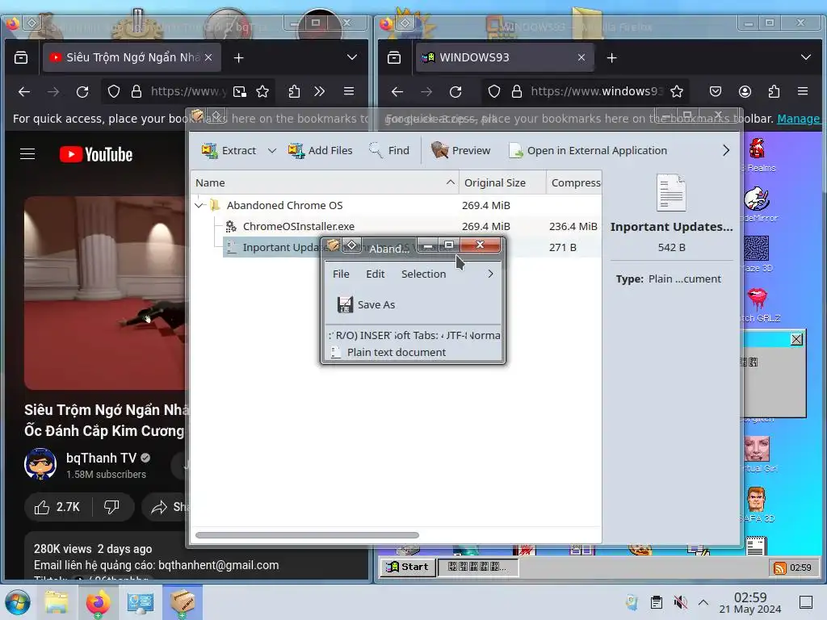Collapse the Abandoned Chrome OS folder
This screenshot has height=620, width=827.
click(199, 205)
